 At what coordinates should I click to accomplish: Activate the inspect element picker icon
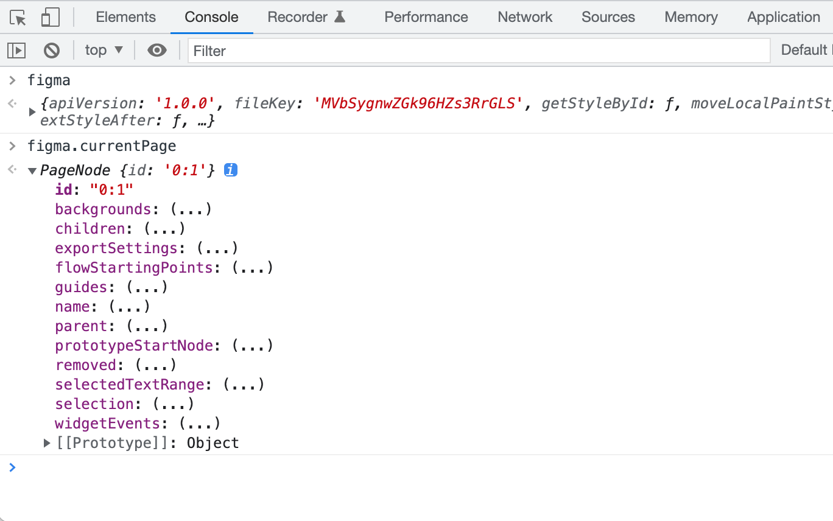click(18, 18)
